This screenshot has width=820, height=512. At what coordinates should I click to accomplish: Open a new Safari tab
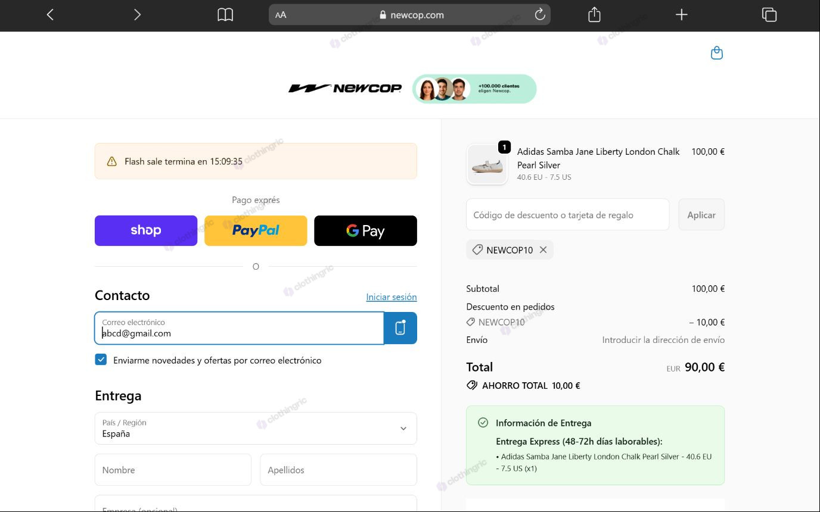point(682,15)
